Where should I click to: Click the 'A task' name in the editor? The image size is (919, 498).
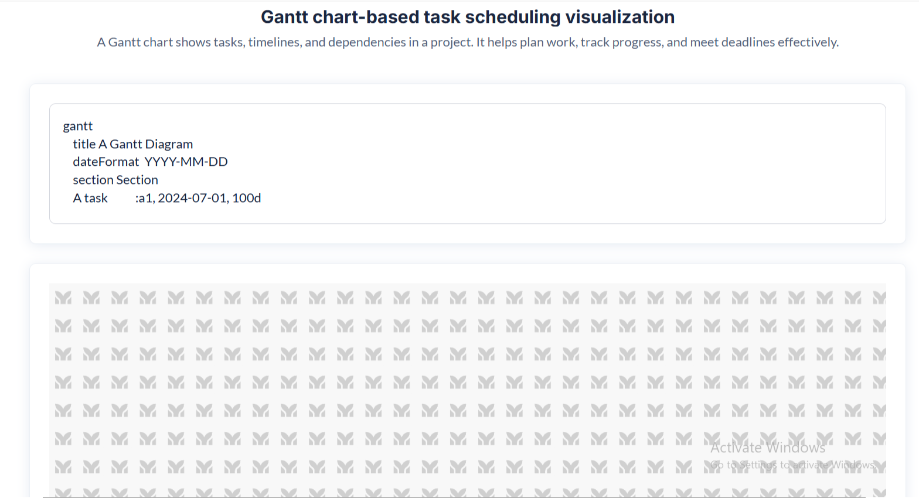point(90,198)
